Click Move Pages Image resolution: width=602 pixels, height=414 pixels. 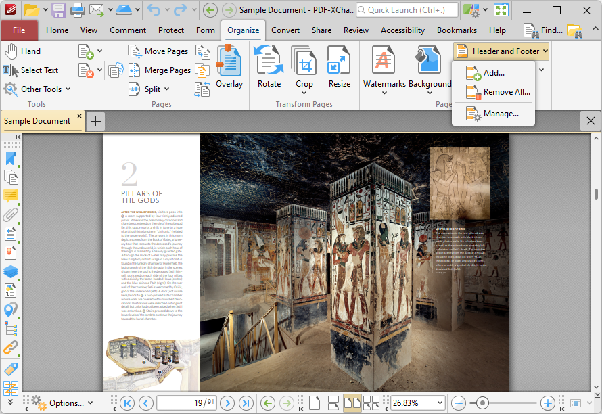click(x=158, y=51)
